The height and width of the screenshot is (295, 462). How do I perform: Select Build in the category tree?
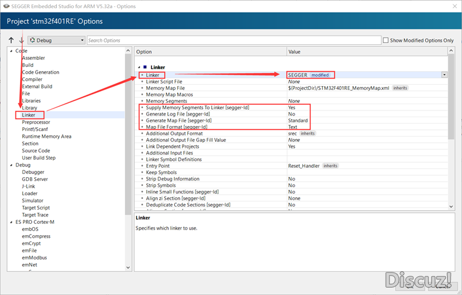point(27,65)
